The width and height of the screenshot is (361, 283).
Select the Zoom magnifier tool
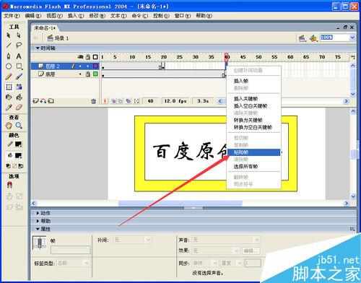(19, 126)
